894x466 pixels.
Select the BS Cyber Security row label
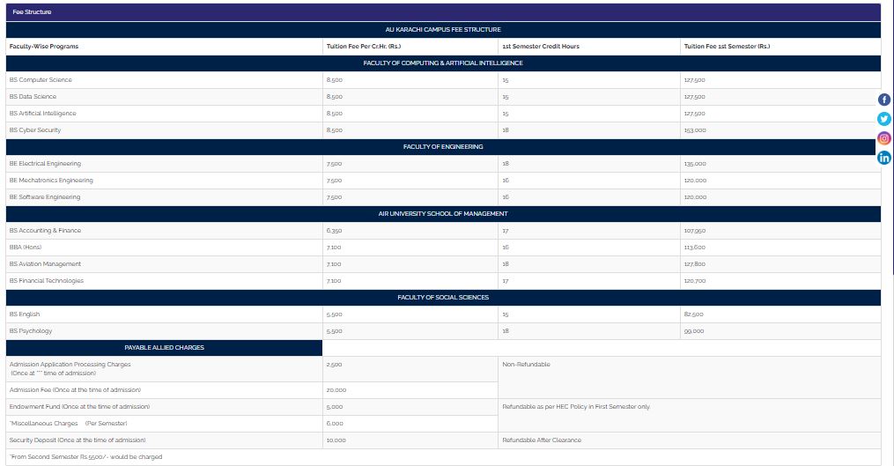click(34, 130)
